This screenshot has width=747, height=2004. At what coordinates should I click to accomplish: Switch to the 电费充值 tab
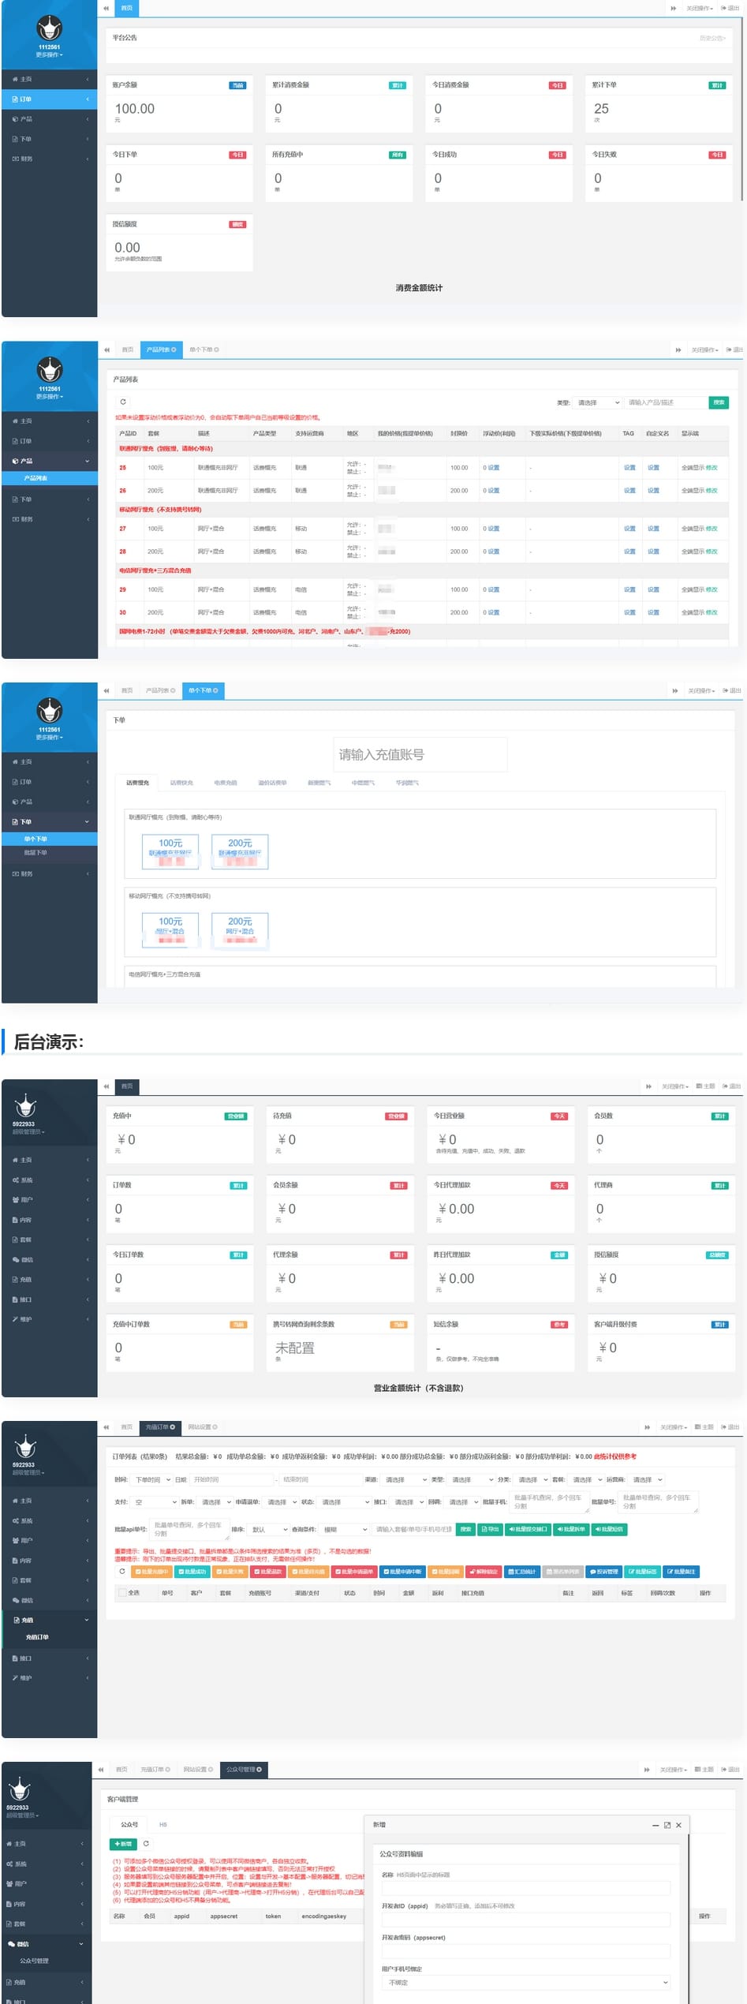(226, 783)
